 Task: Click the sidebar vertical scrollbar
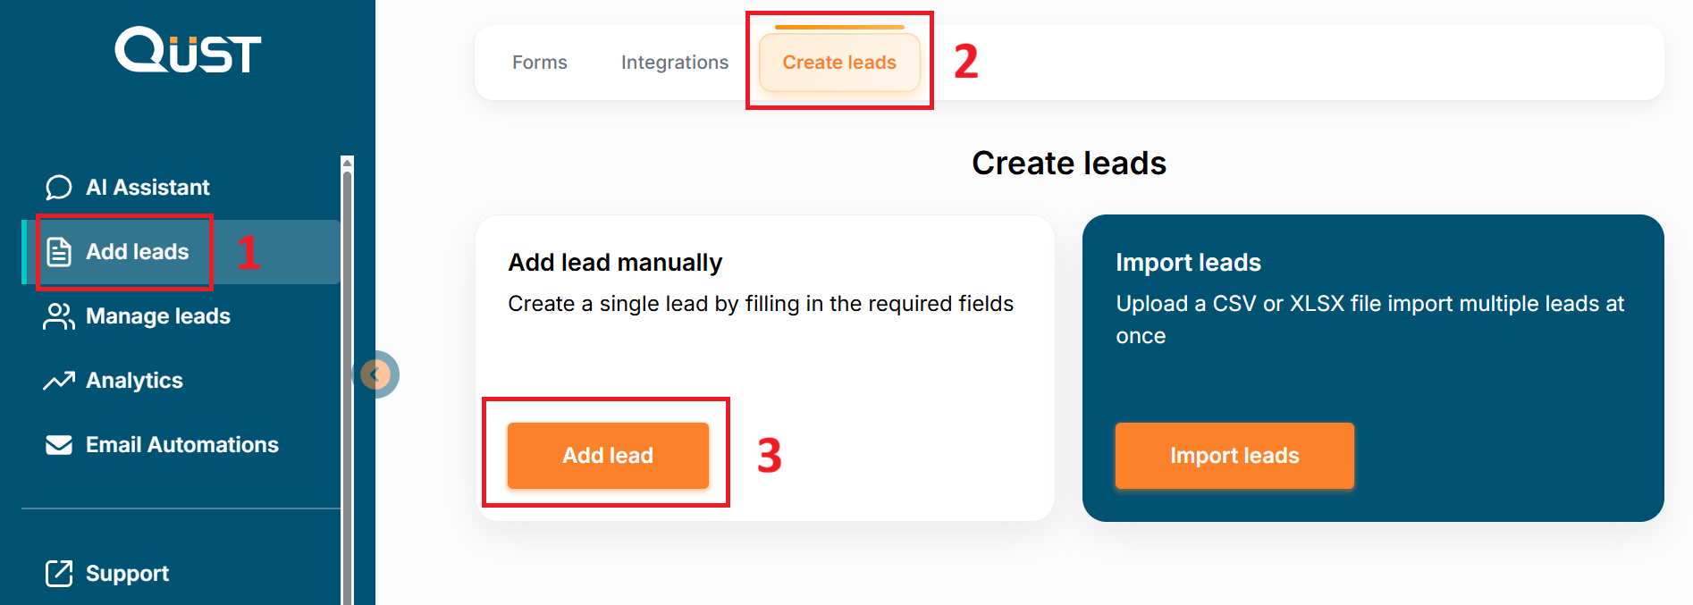(x=348, y=357)
